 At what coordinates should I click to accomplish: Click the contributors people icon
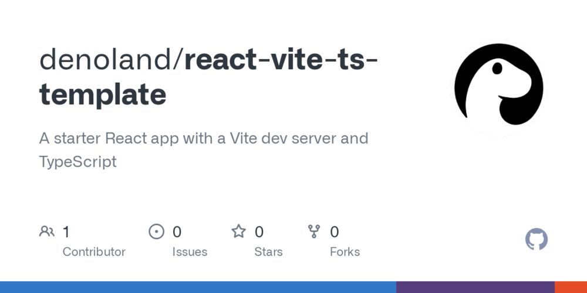point(47,231)
